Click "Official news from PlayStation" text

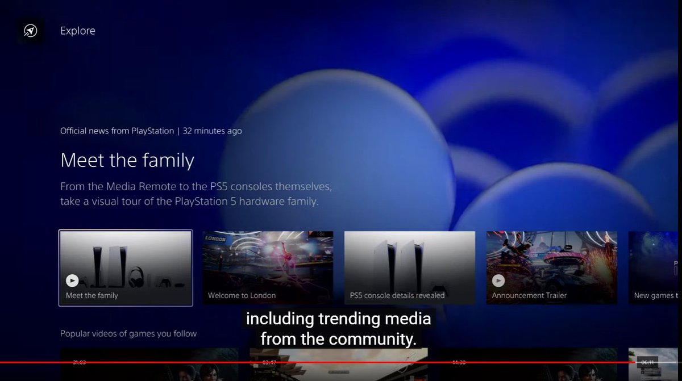tap(117, 131)
